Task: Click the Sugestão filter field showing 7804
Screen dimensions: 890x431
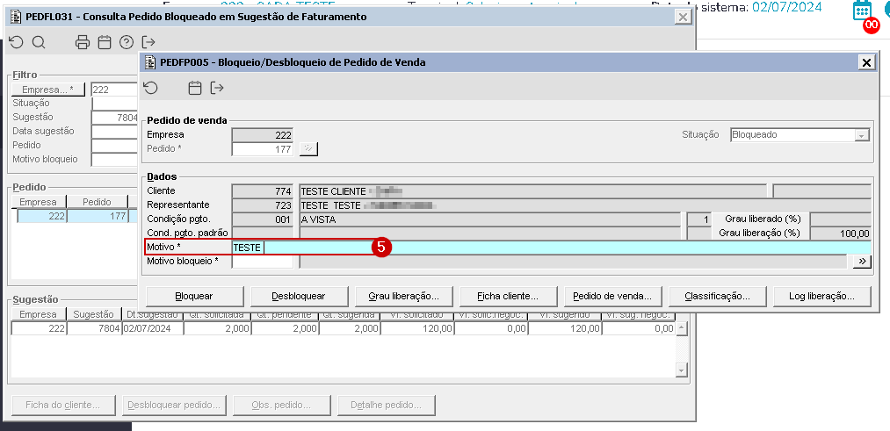Action: click(115, 118)
